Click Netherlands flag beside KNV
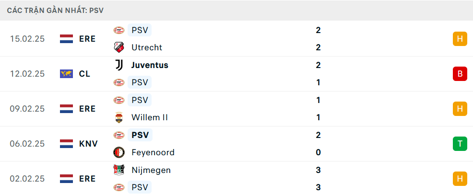The width and height of the screenshot is (473, 195). tap(66, 144)
